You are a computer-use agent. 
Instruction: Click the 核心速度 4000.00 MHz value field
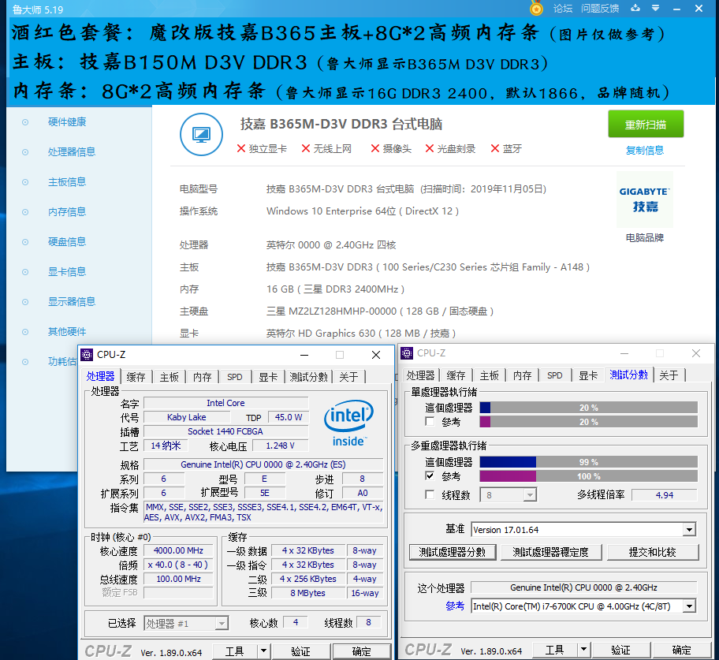(x=178, y=550)
